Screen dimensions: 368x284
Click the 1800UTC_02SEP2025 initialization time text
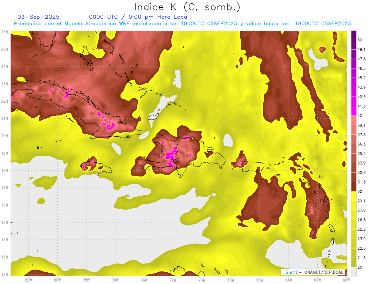[209, 24]
